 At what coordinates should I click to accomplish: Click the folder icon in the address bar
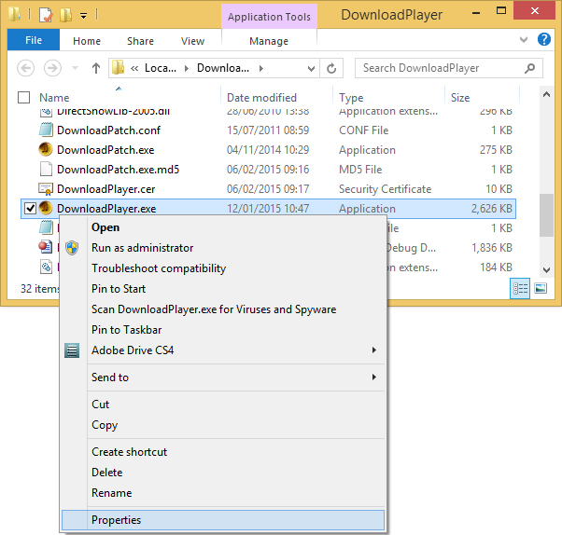118,68
